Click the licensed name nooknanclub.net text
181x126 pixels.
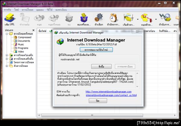(70, 59)
